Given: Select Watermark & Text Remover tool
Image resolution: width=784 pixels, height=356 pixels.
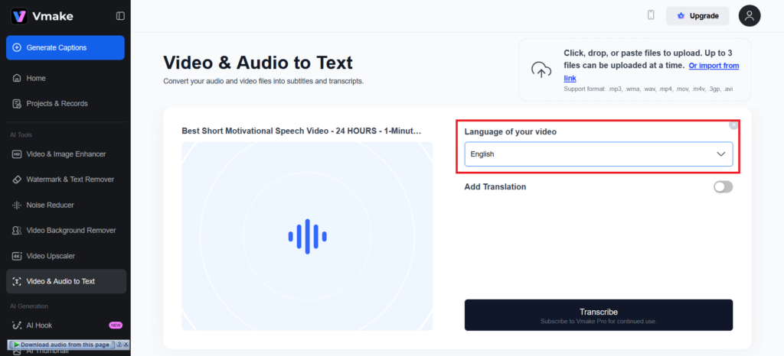Looking at the screenshot, I should click(70, 180).
